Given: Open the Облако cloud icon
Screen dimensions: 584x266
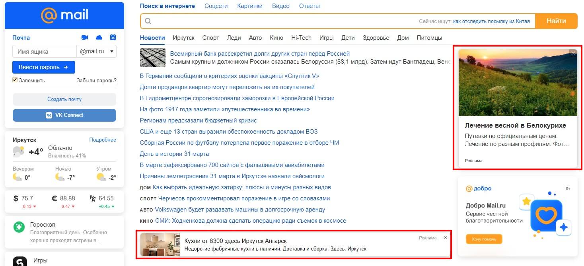Looking at the screenshot, I should [x=99, y=37].
